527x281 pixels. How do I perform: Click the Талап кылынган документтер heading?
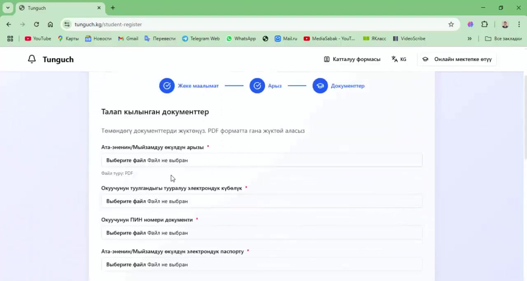point(155,112)
